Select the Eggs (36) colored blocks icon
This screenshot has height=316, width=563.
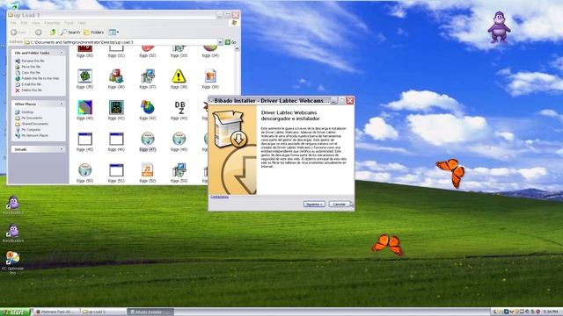[116, 76]
